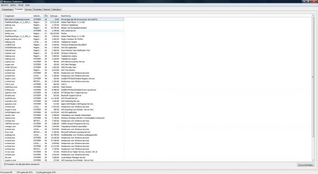This screenshot has width=318, height=174.
Task: Click the Proces beëindigen button
Action: coord(306,165)
